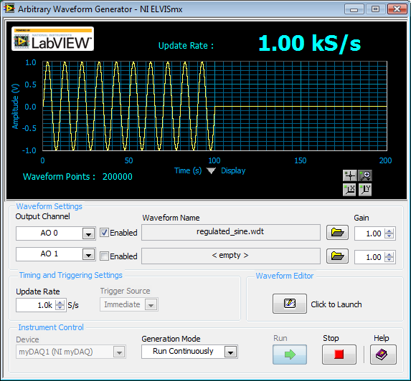Click the LabVIEW logo in the display

[52, 39]
